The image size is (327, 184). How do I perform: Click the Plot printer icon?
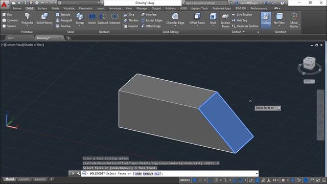coord(37,3)
